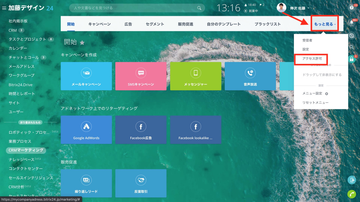Mark the 開始 page as favorite with the star
This screenshot has height=202, width=360.
82,42
